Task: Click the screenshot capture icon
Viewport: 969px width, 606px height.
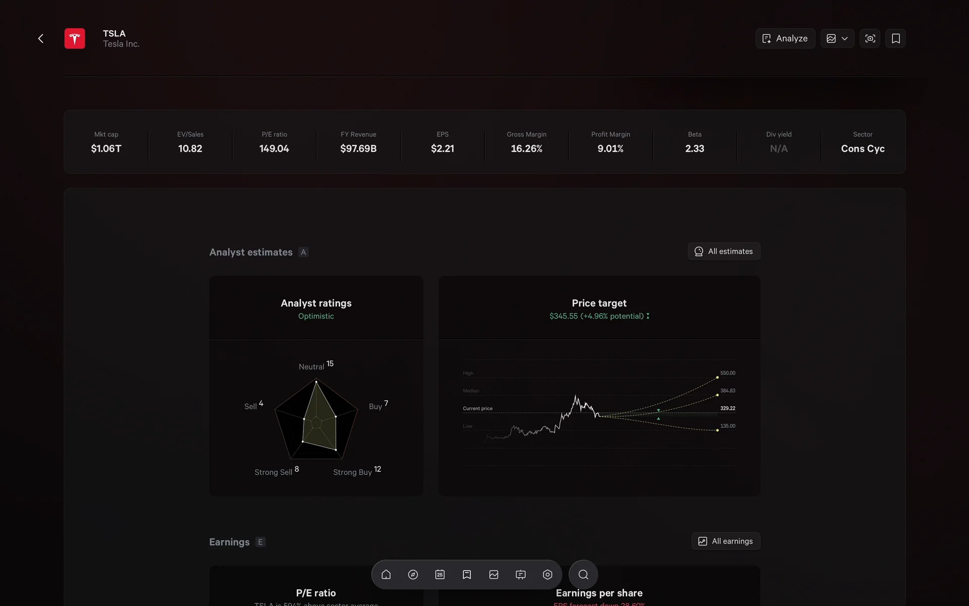Action: [870, 38]
